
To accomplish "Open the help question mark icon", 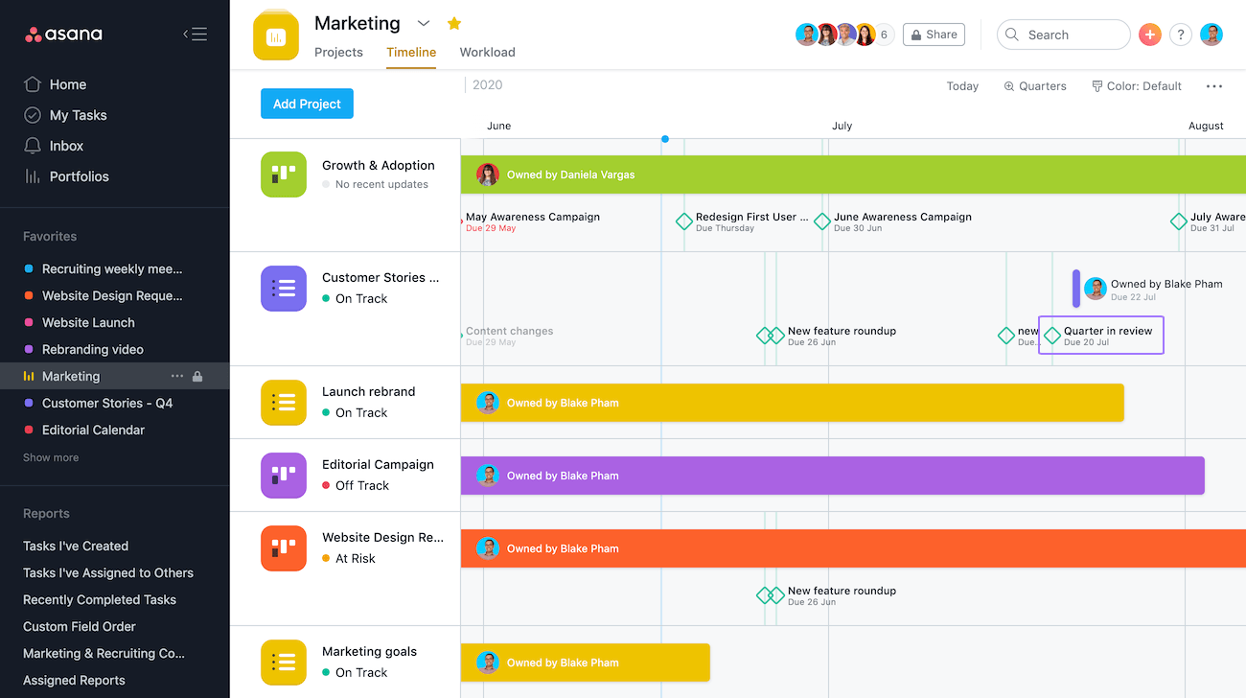I will (1181, 35).
